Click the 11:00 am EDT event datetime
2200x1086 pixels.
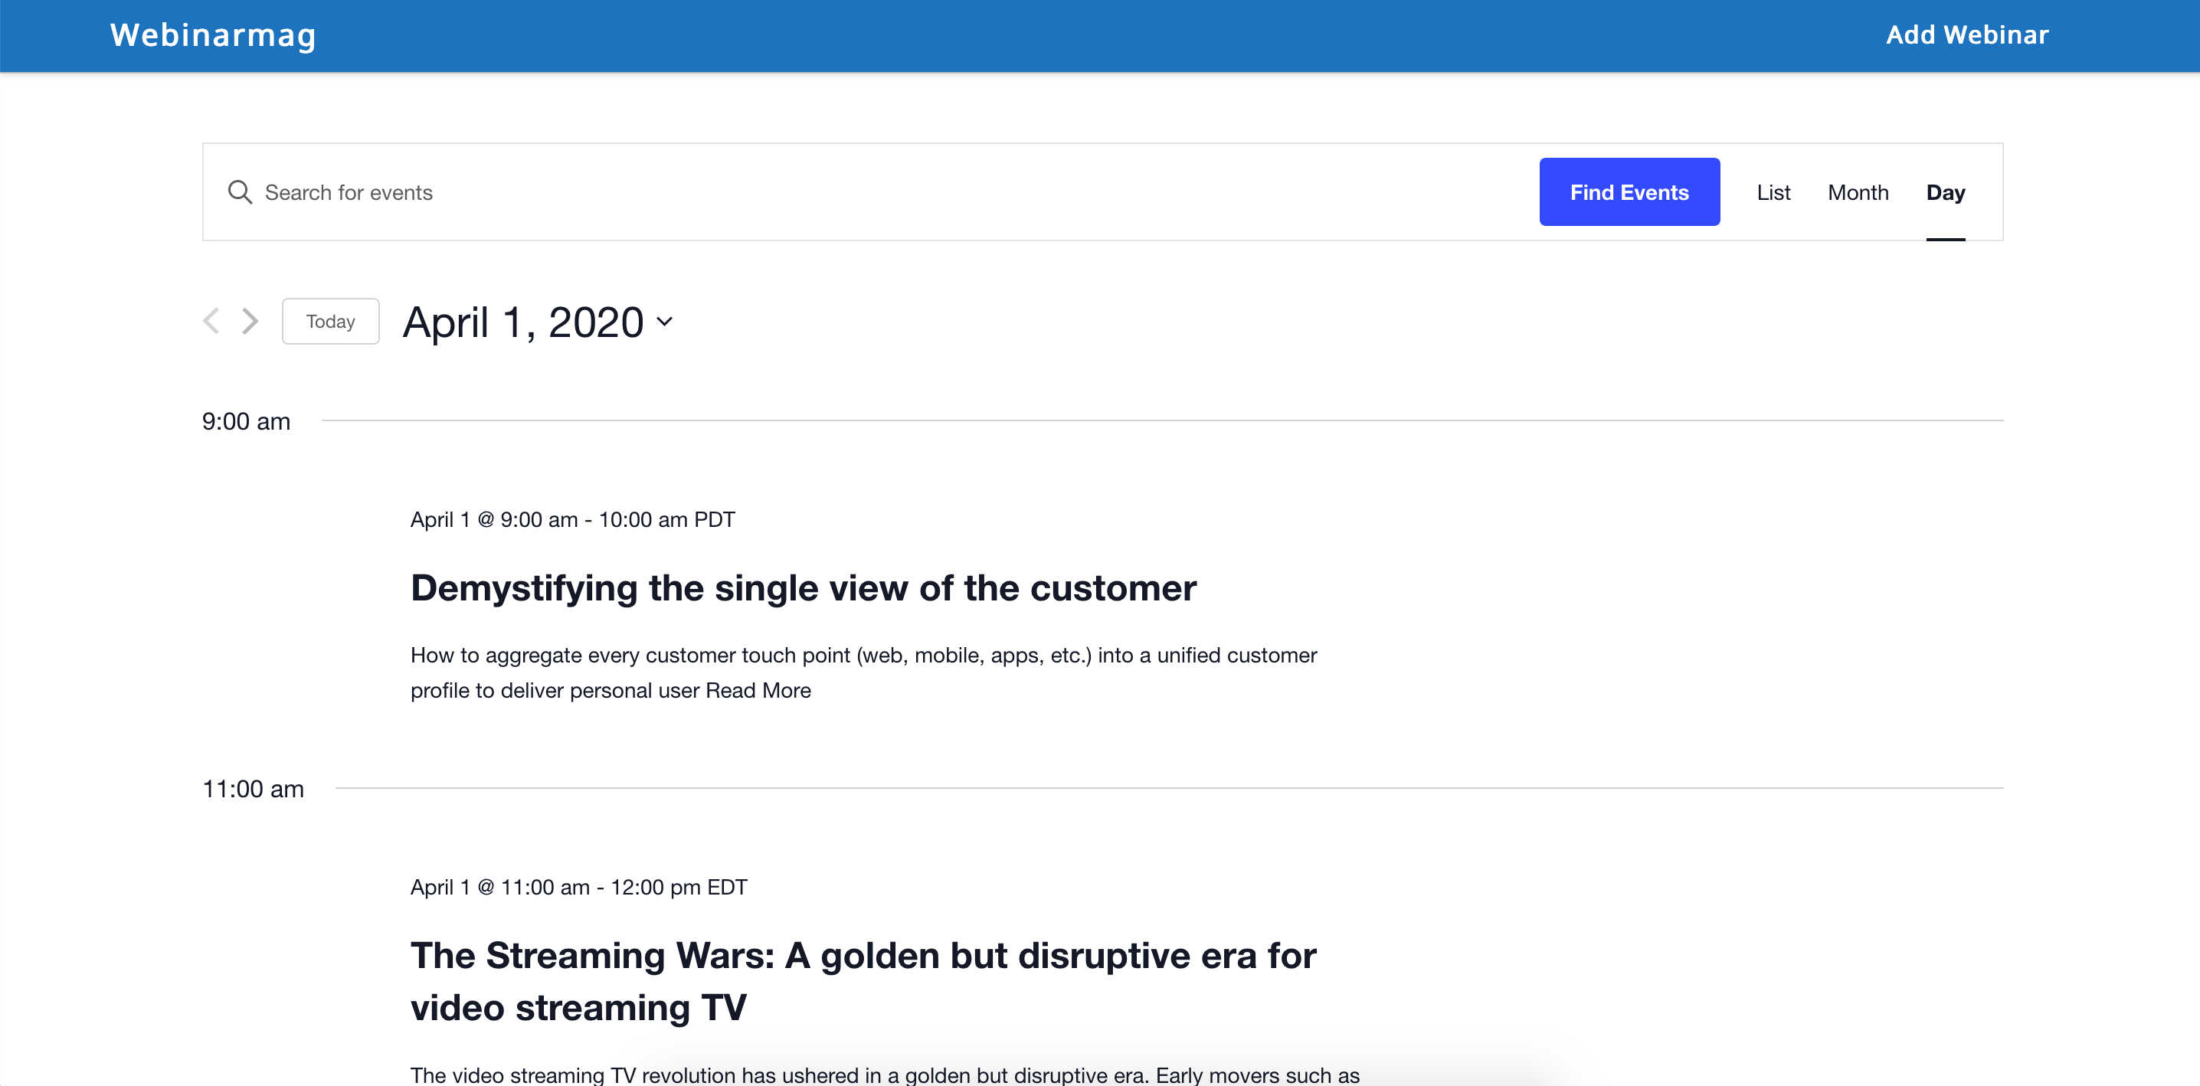pyautogui.click(x=578, y=887)
